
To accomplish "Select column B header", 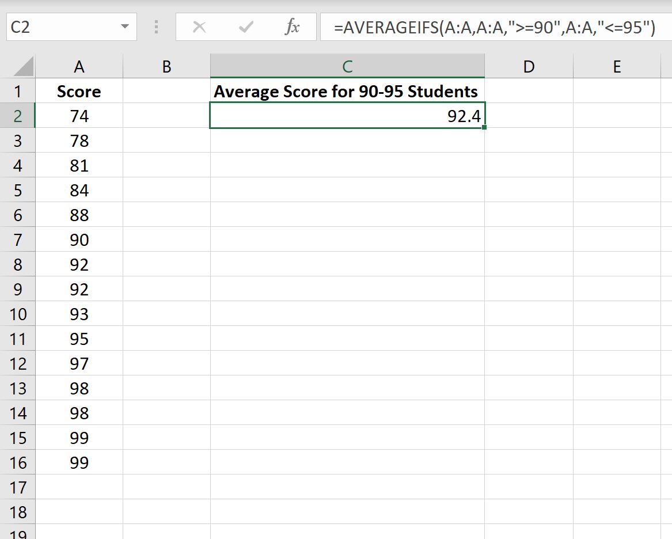I will pyautogui.click(x=167, y=66).
